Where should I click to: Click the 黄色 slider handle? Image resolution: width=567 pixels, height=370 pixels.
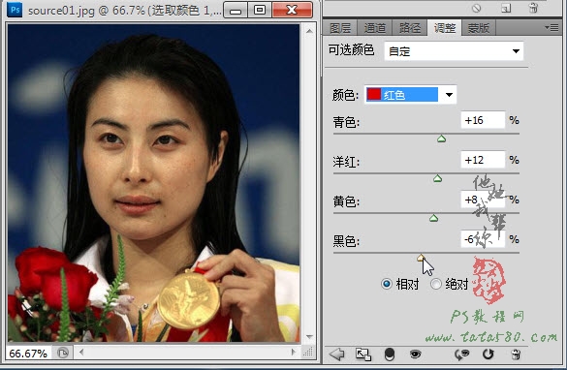pyautogui.click(x=433, y=218)
